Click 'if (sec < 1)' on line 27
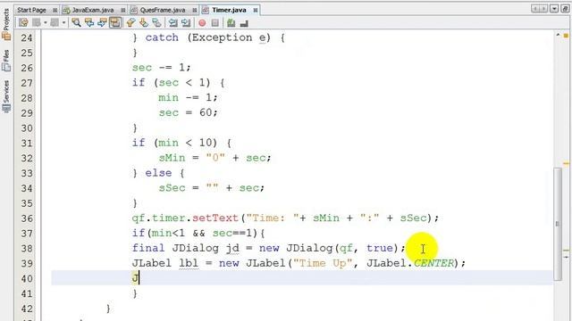Screen dimensions: 572x321 [172, 83]
